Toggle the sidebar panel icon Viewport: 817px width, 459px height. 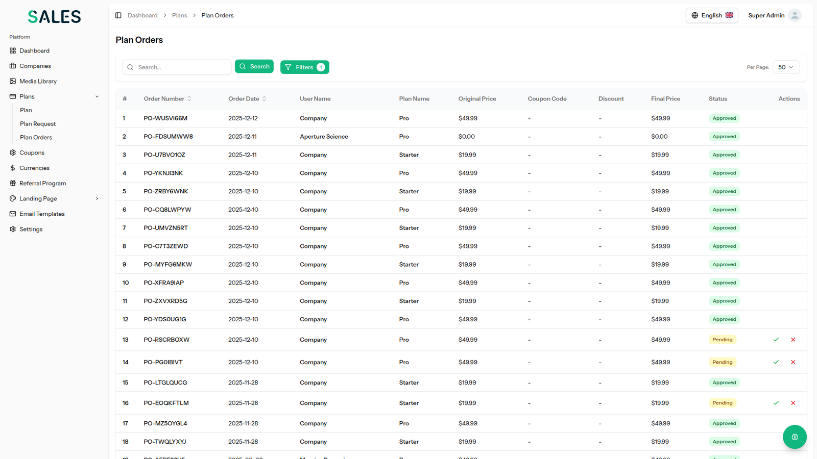[118, 15]
